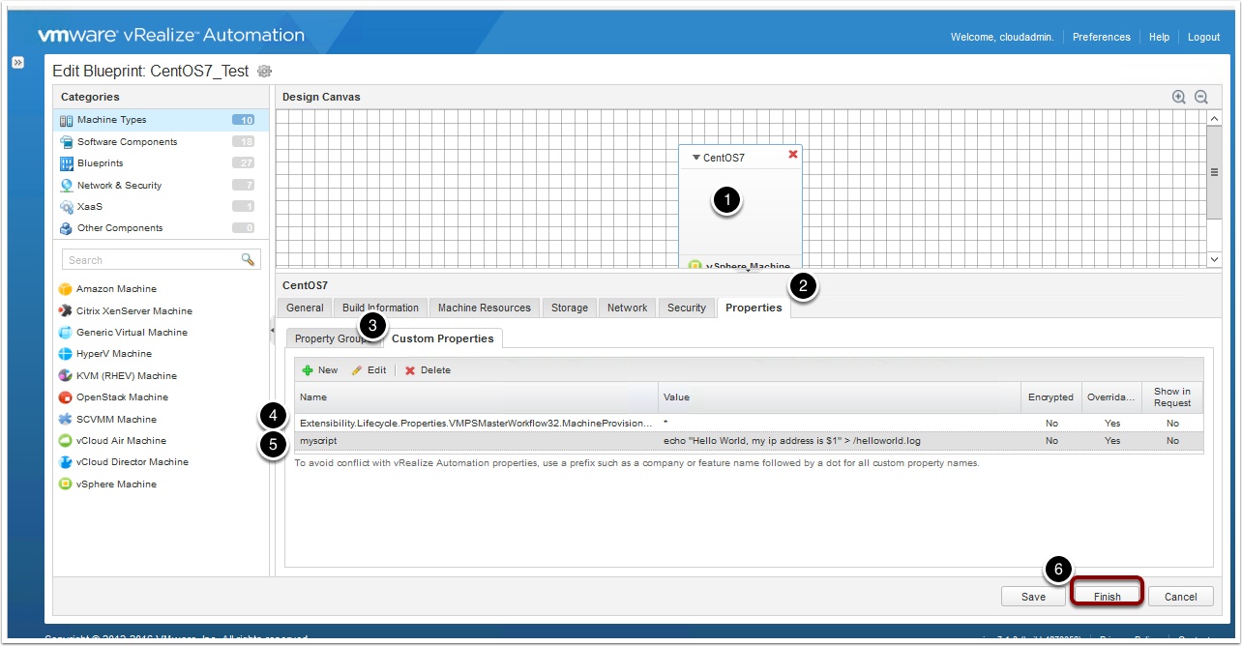Switch to the General tab
This screenshot has height=646, width=1242.
click(x=305, y=308)
